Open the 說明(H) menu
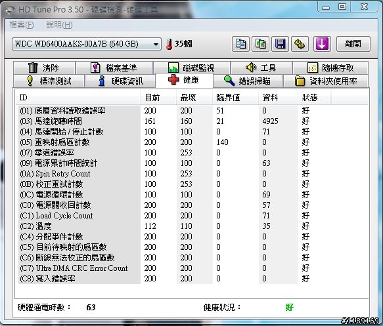383x326 pixels. coord(59,25)
